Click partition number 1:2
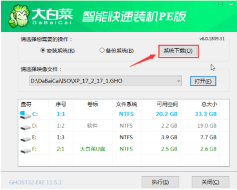The width and height of the screenshot is (237, 190). pos(60,126)
